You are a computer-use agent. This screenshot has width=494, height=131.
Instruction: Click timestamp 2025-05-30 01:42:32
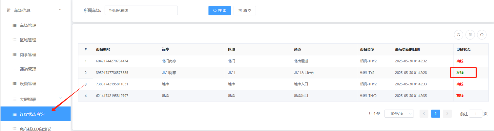coord(411,61)
